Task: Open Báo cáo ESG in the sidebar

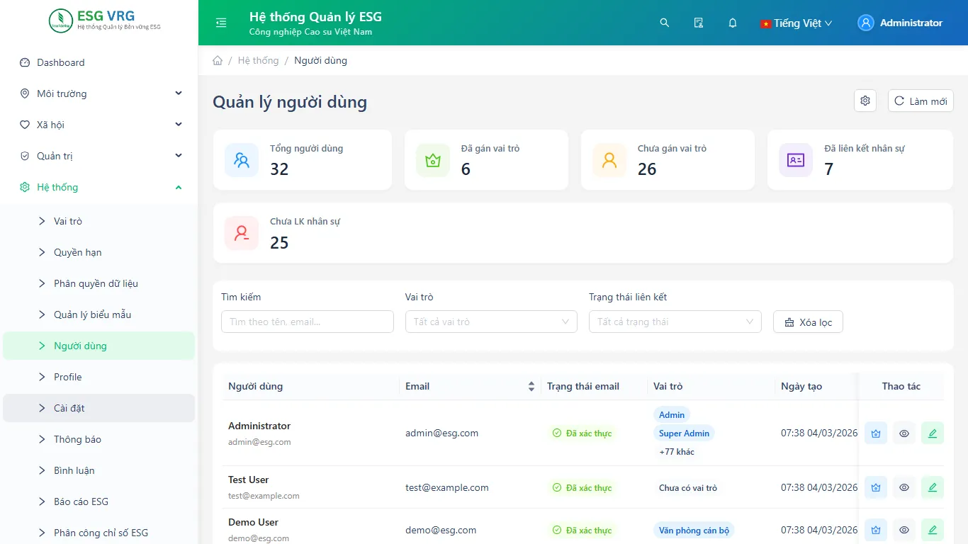Action: tap(99, 501)
